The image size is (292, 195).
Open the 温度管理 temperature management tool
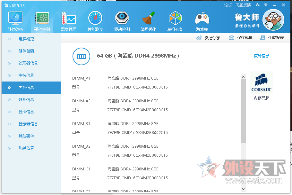pyautogui.click(x=68, y=20)
